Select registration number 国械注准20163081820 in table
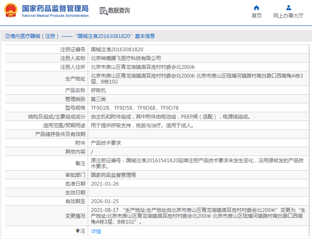Image resolution: width=312 pixels, height=239 pixels. pyautogui.click(x=114, y=49)
